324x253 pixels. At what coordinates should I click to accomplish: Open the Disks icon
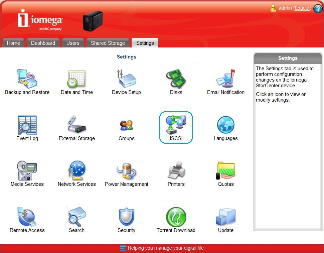pyautogui.click(x=176, y=79)
